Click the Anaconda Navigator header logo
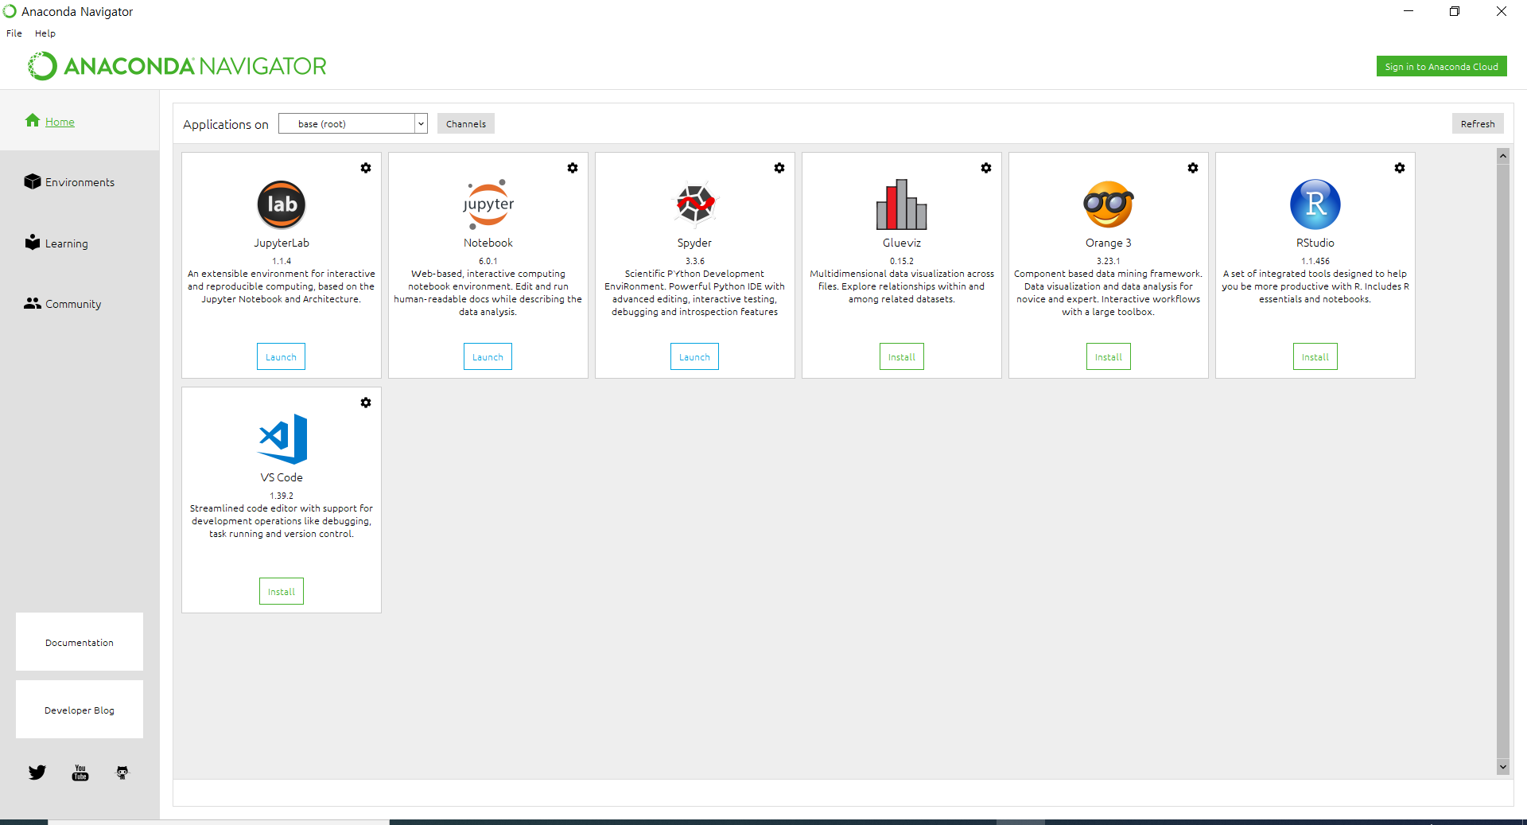Viewport: 1527px width, 825px height. click(x=177, y=66)
